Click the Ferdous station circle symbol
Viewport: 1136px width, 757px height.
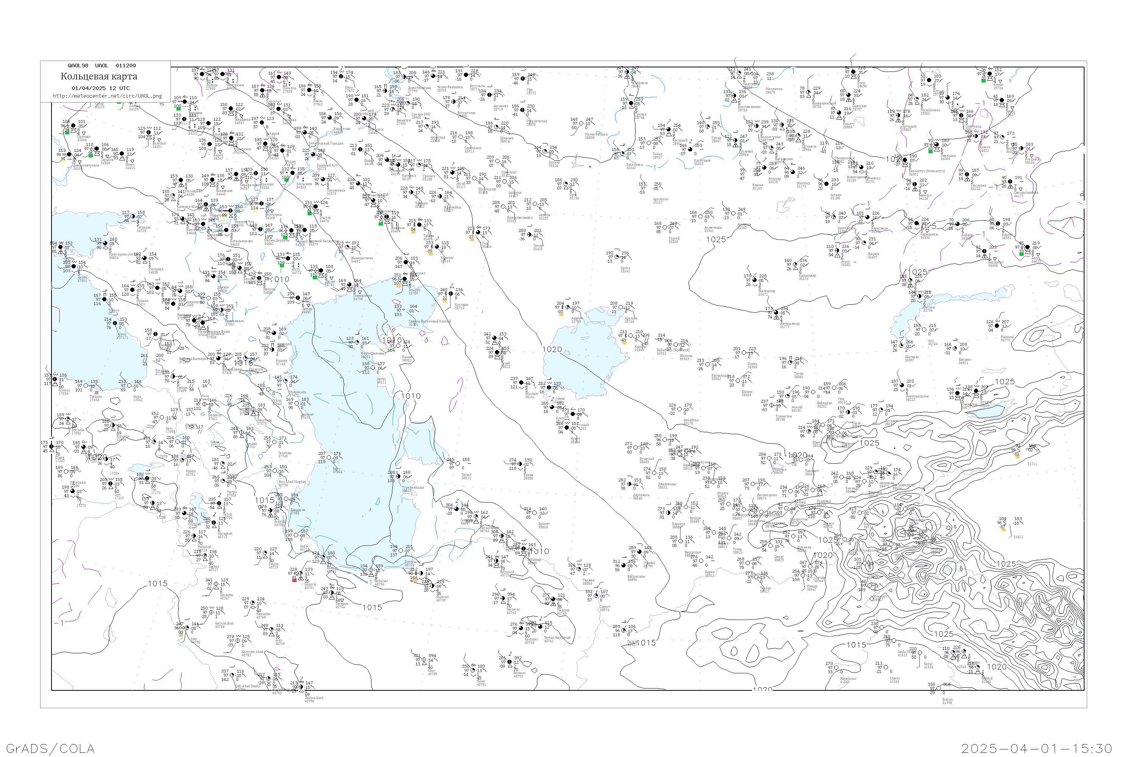pos(510,662)
